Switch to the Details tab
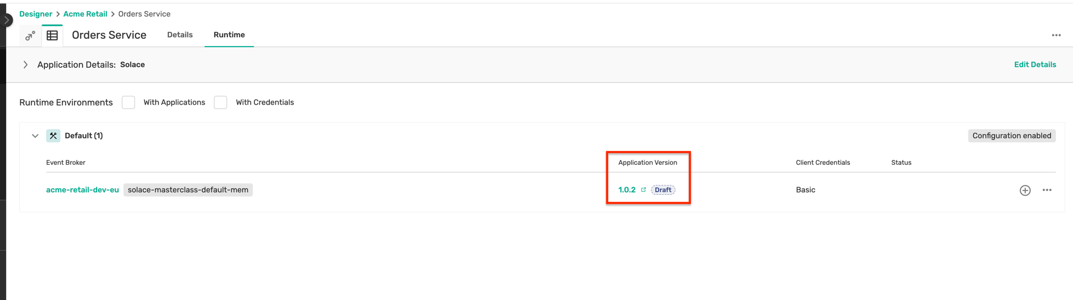Viewport: 1073px width, 300px height. pyautogui.click(x=180, y=35)
